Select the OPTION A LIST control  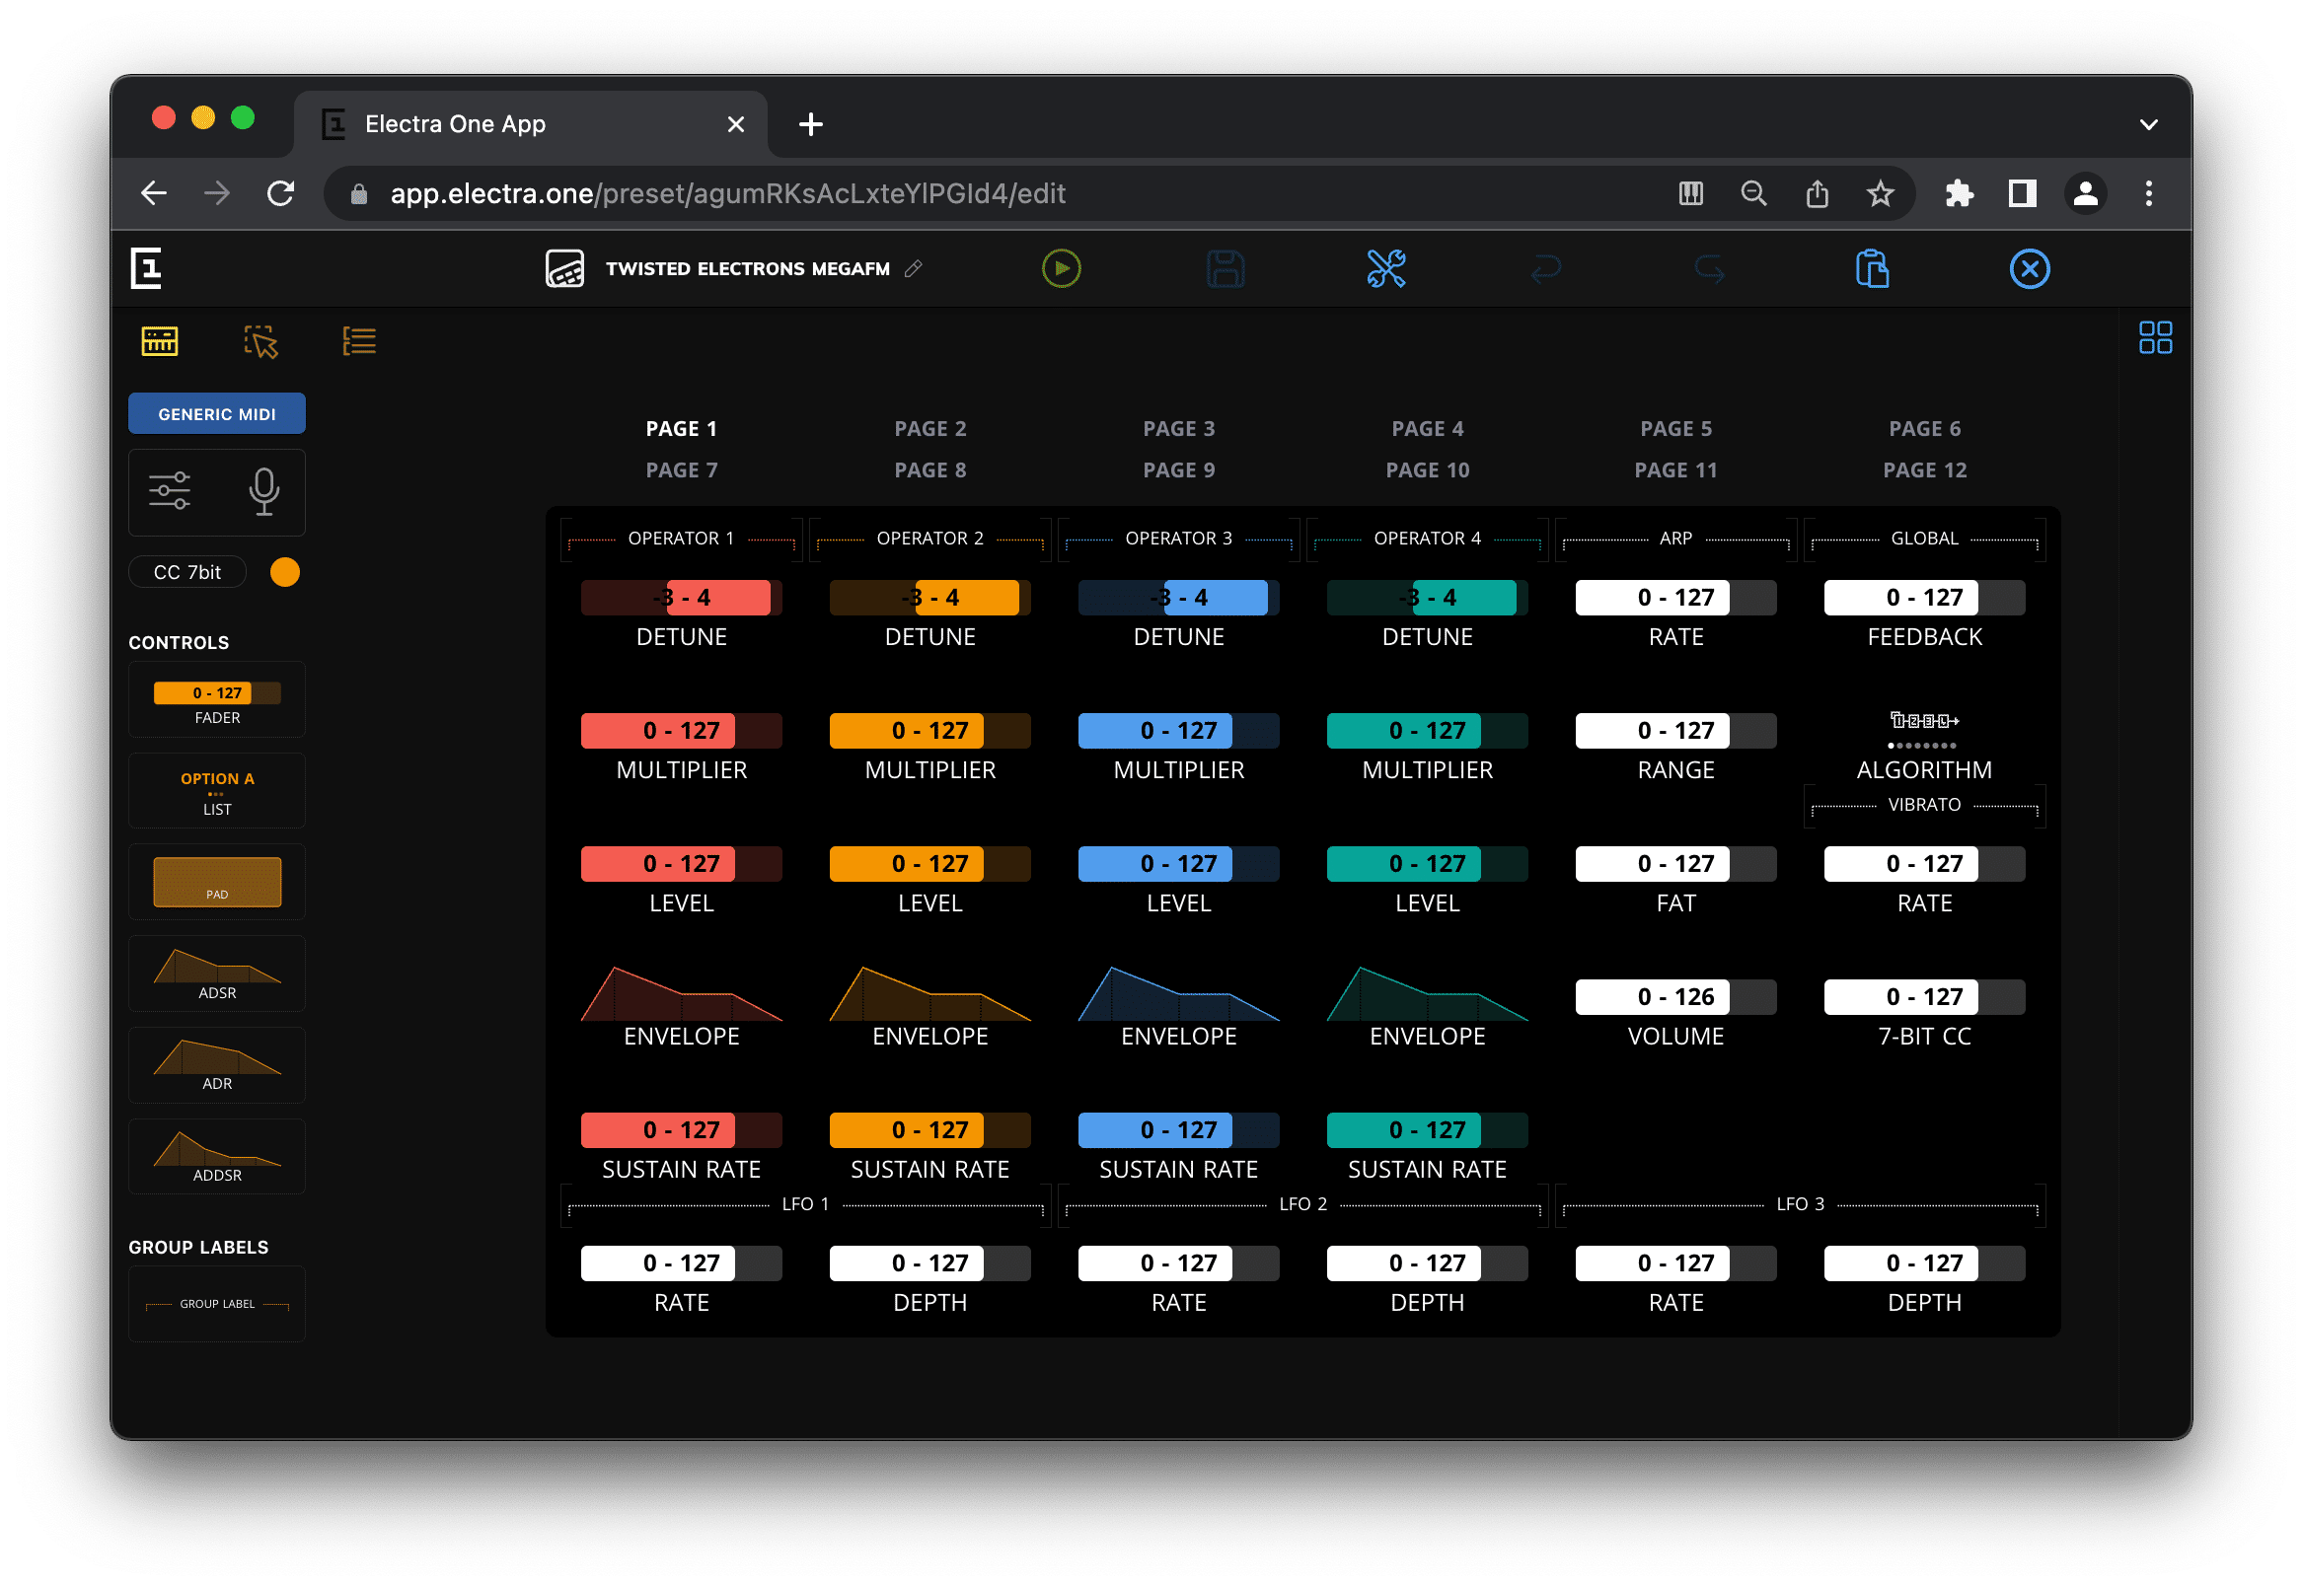(217, 793)
